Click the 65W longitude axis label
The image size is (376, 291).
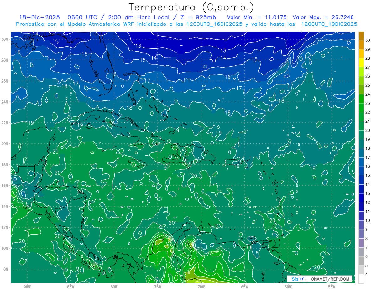245,287
